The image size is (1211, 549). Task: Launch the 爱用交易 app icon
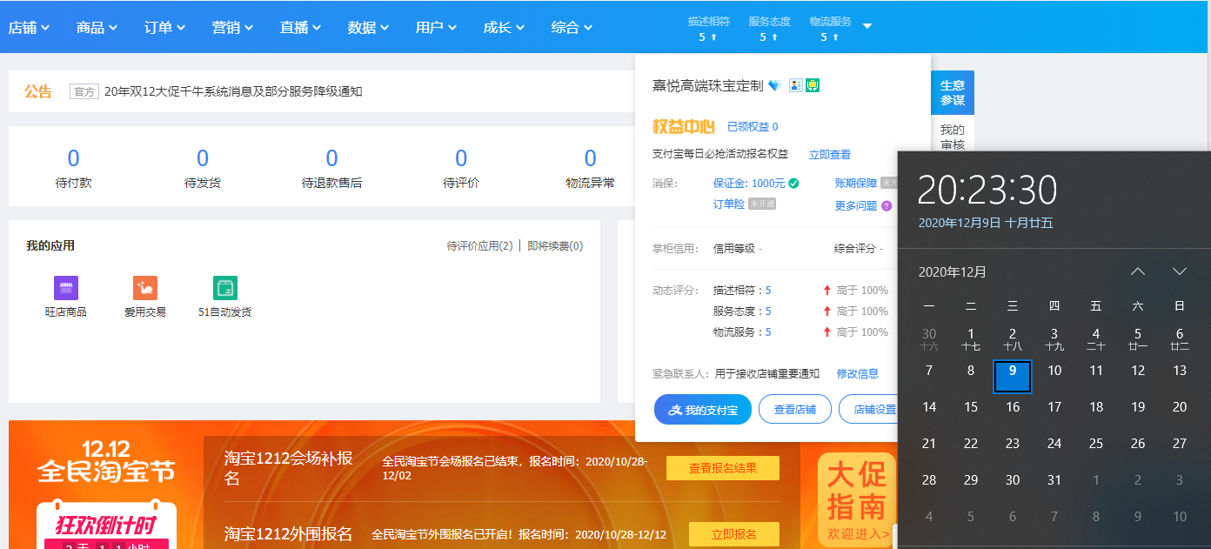145,288
